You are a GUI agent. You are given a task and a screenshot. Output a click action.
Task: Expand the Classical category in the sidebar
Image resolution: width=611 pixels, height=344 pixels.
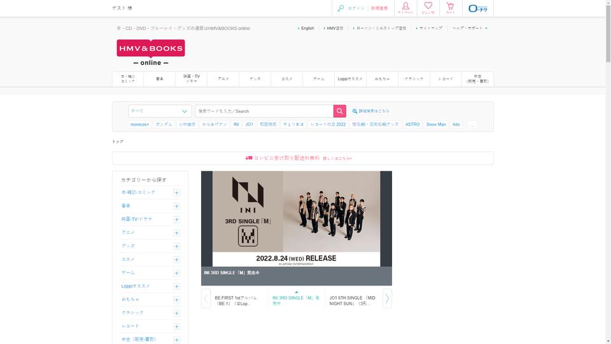(x=176, y=313)
